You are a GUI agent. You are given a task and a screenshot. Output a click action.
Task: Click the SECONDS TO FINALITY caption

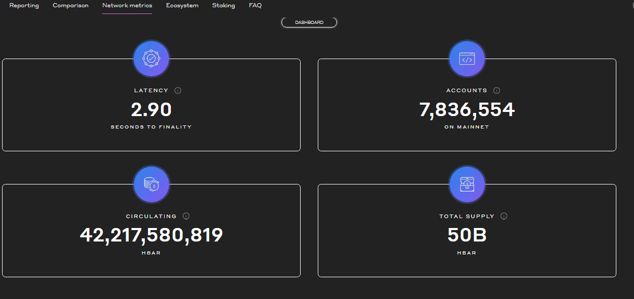point(151,127)
